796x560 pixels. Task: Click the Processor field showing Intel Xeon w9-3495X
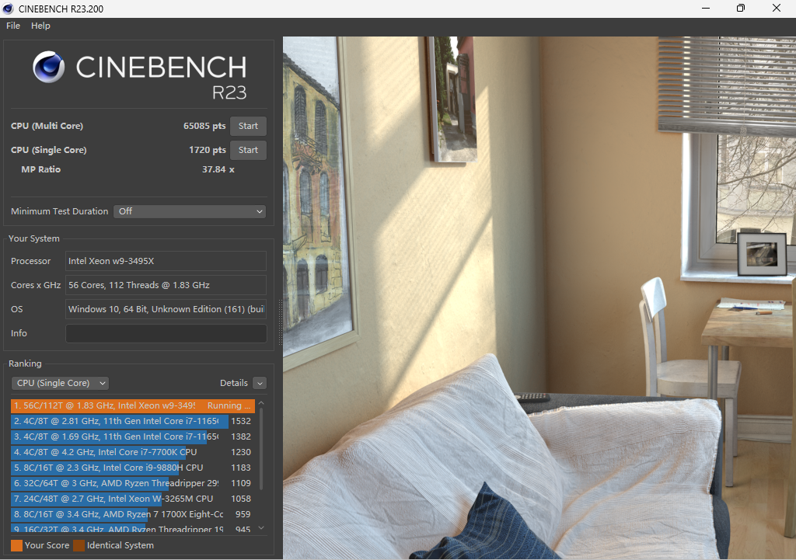pyautogui.click(x=166, y=261)
